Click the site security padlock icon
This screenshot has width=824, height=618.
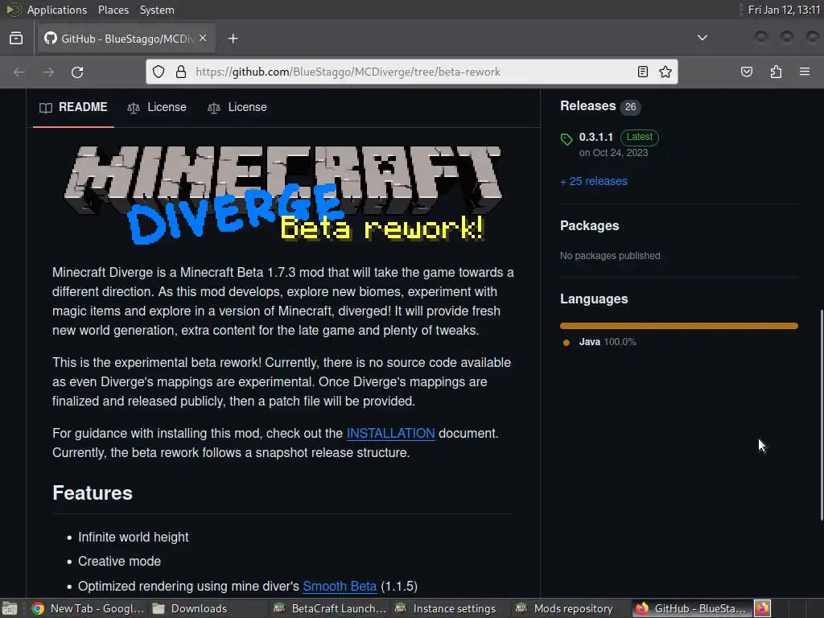(181, 72)
